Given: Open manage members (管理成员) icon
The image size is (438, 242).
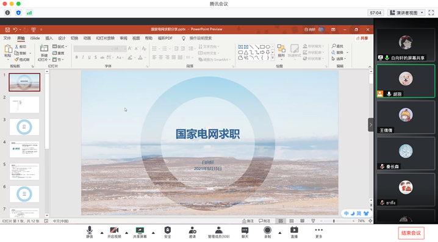Looking at the screenshot, I should (x=218, y=230).
